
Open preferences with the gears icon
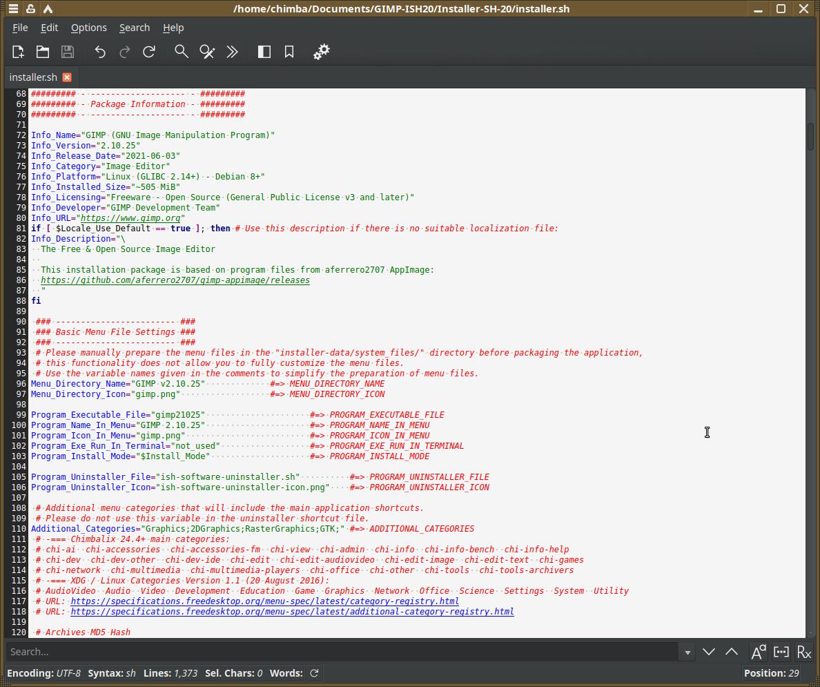322,52
